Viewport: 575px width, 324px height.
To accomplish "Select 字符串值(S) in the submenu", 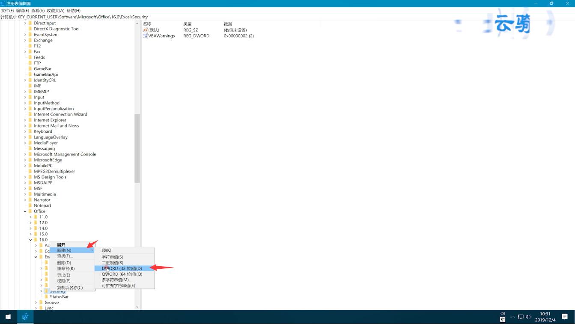I will pyautogui.click(x=124, y=257).
